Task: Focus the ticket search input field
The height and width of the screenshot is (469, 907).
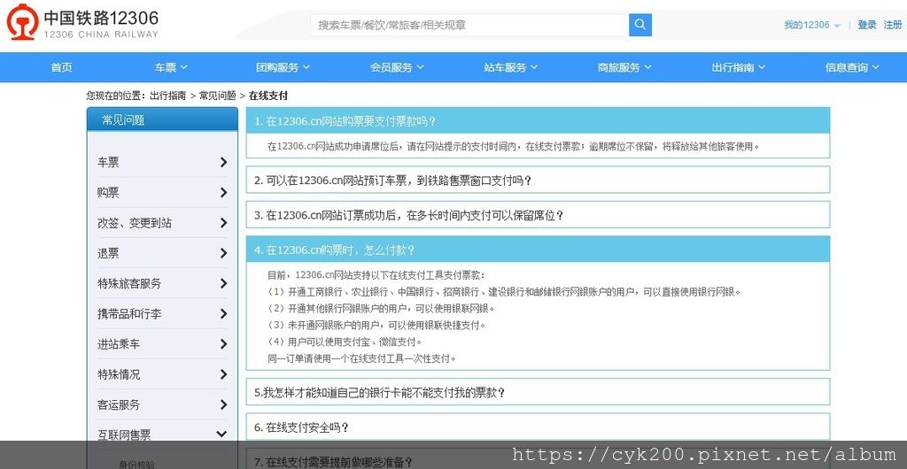Action: 469,25
